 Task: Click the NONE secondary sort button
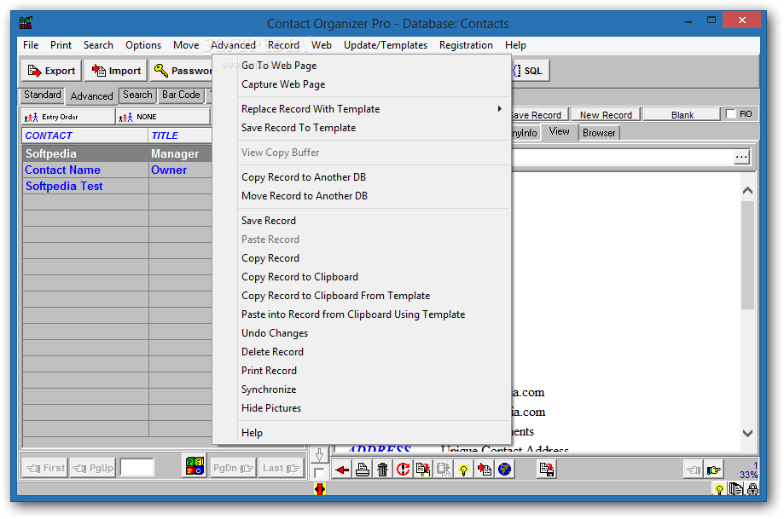click(163, 117)
